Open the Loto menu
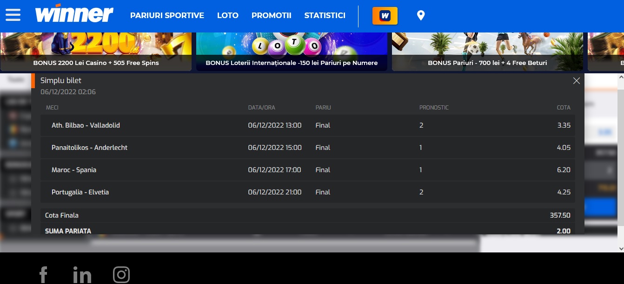The image size is (624, 284). (228, 16)
